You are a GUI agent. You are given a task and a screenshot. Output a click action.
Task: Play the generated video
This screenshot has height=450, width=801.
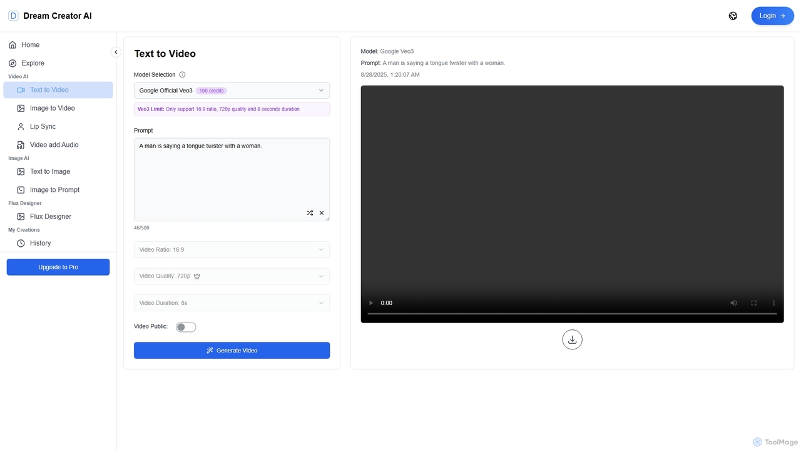[371, 303]
